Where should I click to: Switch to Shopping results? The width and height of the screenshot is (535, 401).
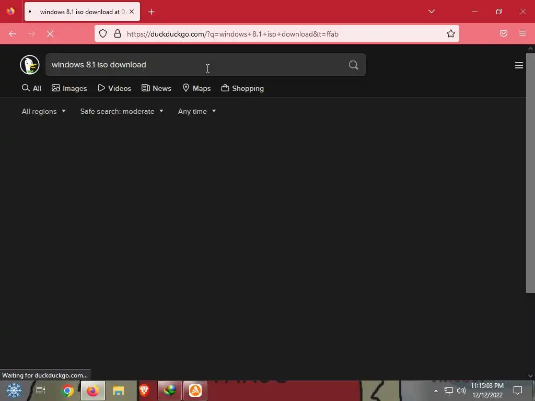click(242, 88)
